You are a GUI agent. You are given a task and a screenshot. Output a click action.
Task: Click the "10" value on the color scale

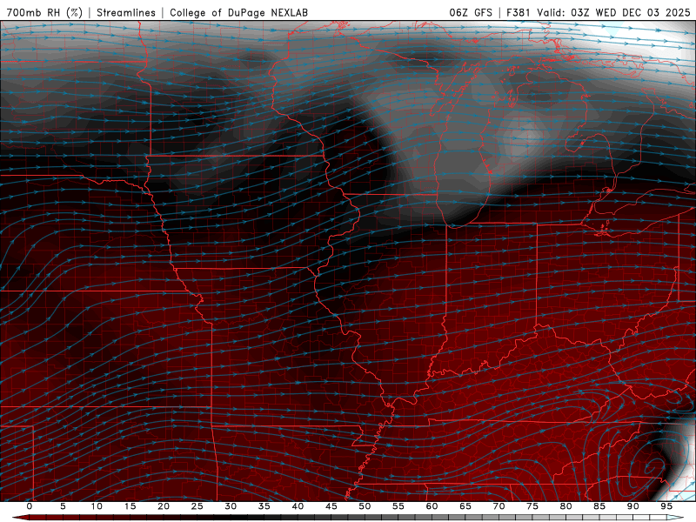97,506
